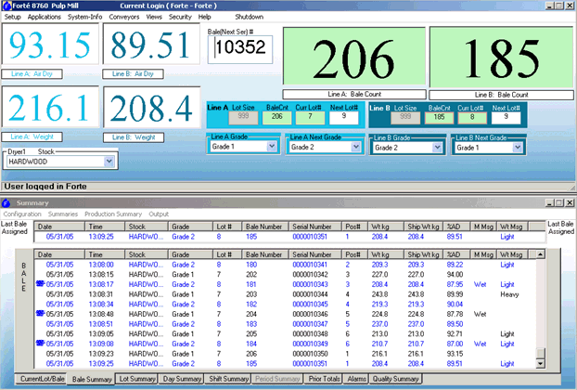Image resolution: width=577 pixels, height=390 pixels.
Task: Open Output menu in Summary window
Action: [159, 214]
